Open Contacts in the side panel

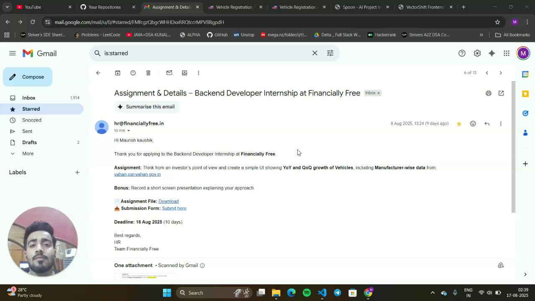tap(525, 133)
